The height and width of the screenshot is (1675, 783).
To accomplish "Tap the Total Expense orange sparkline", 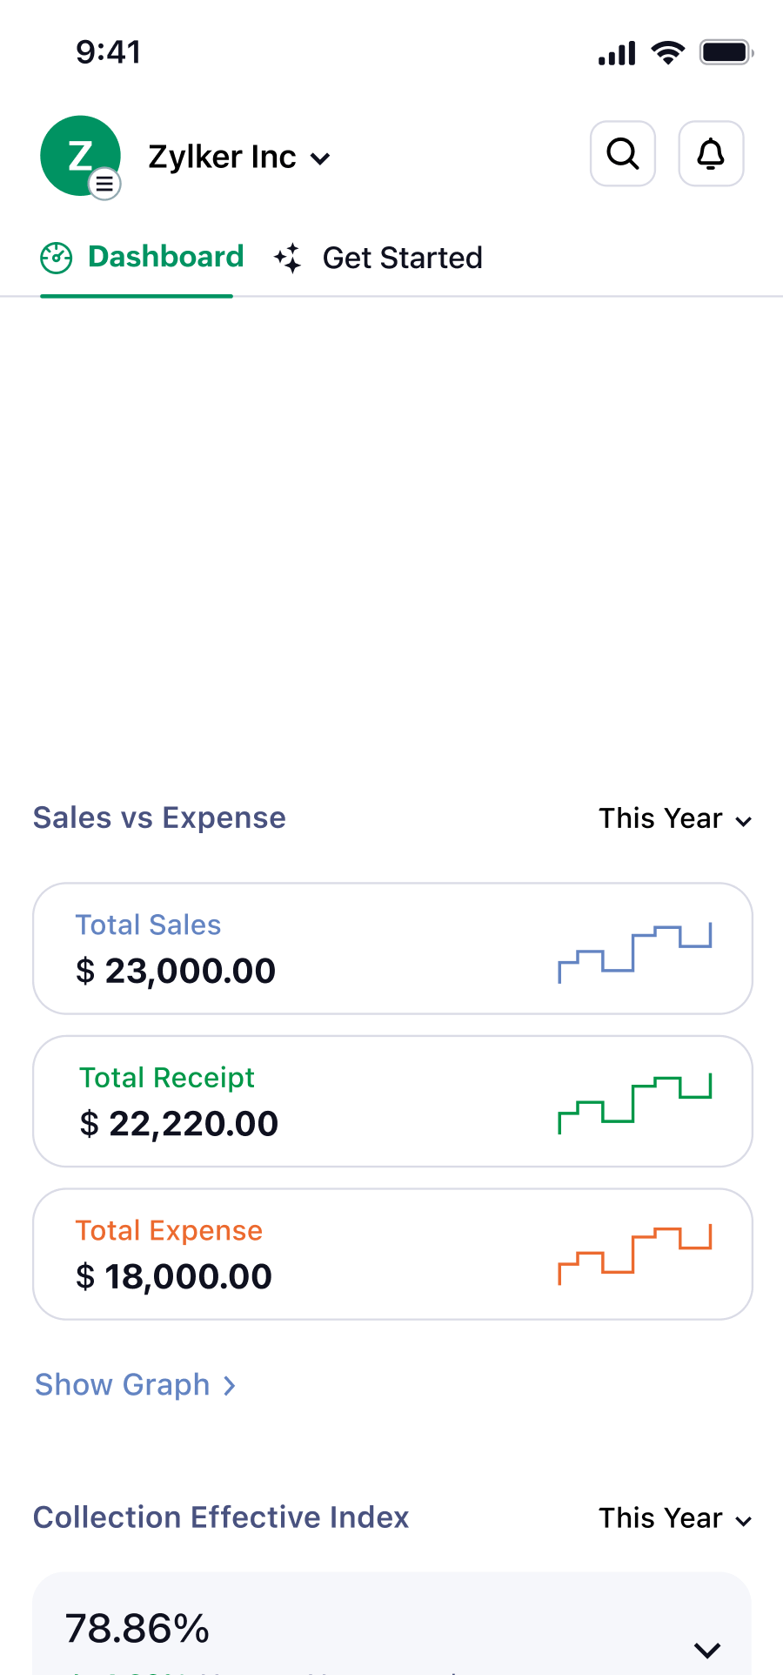I will pos(635,1254).
